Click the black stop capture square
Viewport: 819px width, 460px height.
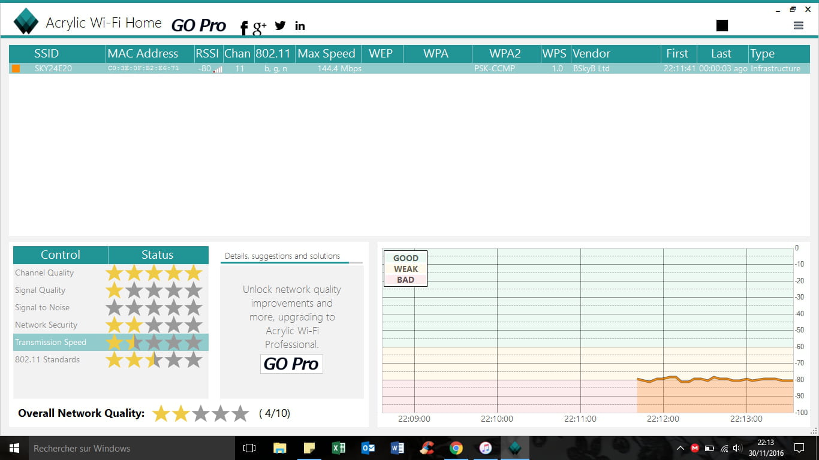[722, 25]
